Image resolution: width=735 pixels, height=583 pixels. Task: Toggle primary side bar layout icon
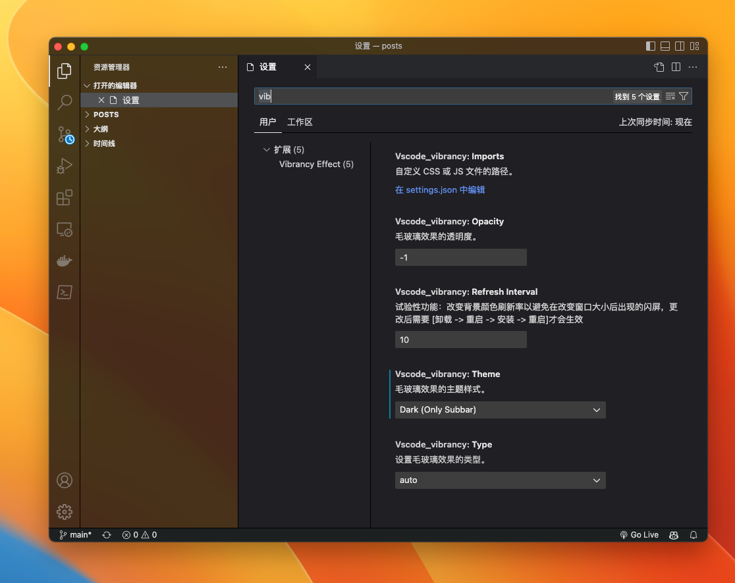[651, 46]
